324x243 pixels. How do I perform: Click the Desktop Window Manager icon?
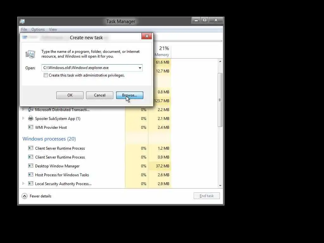coord(31,166)
